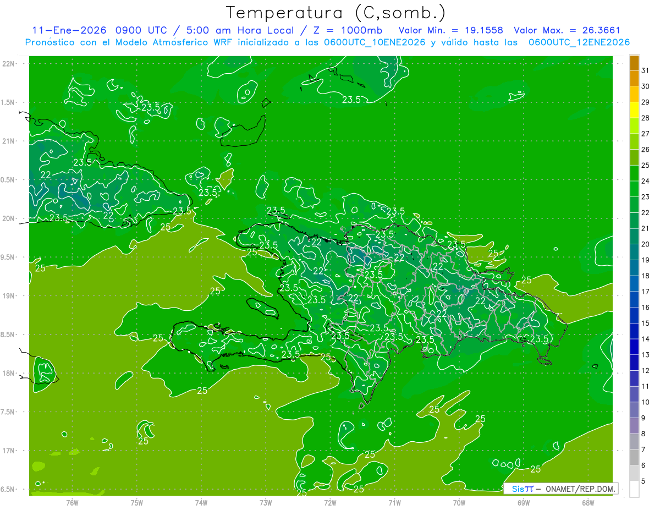Click the '26' colorbar scale label
Screen dimensions: 660x510
tap(646, 150)
